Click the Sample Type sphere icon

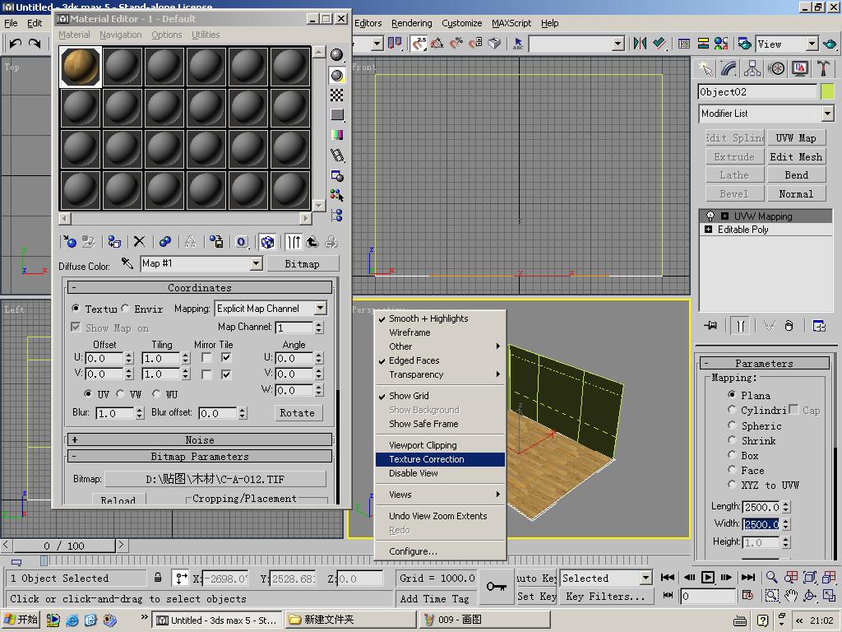(x=337, y=55)
